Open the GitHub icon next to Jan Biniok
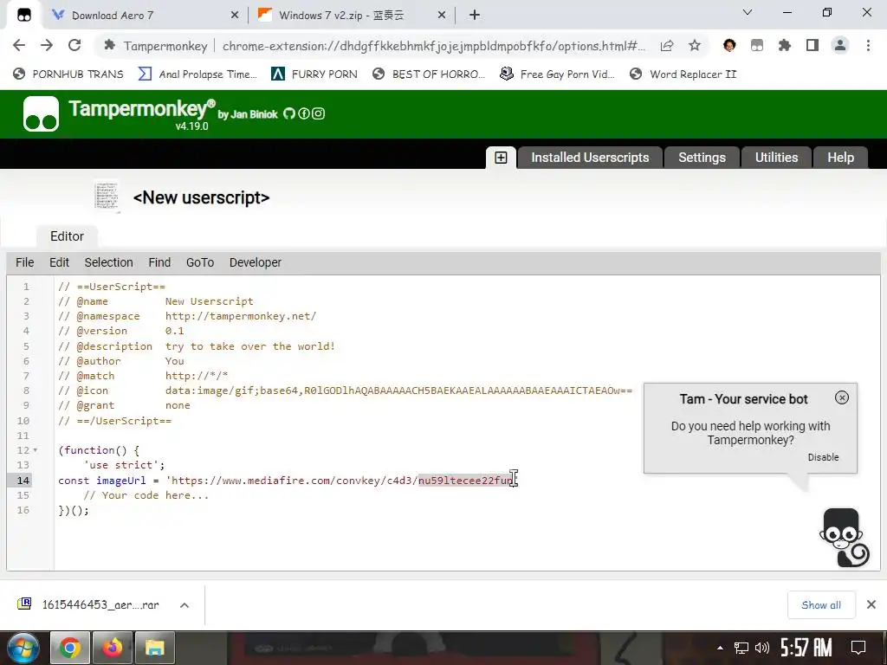This screenshot has height=665, width=887. click(289, 113)
